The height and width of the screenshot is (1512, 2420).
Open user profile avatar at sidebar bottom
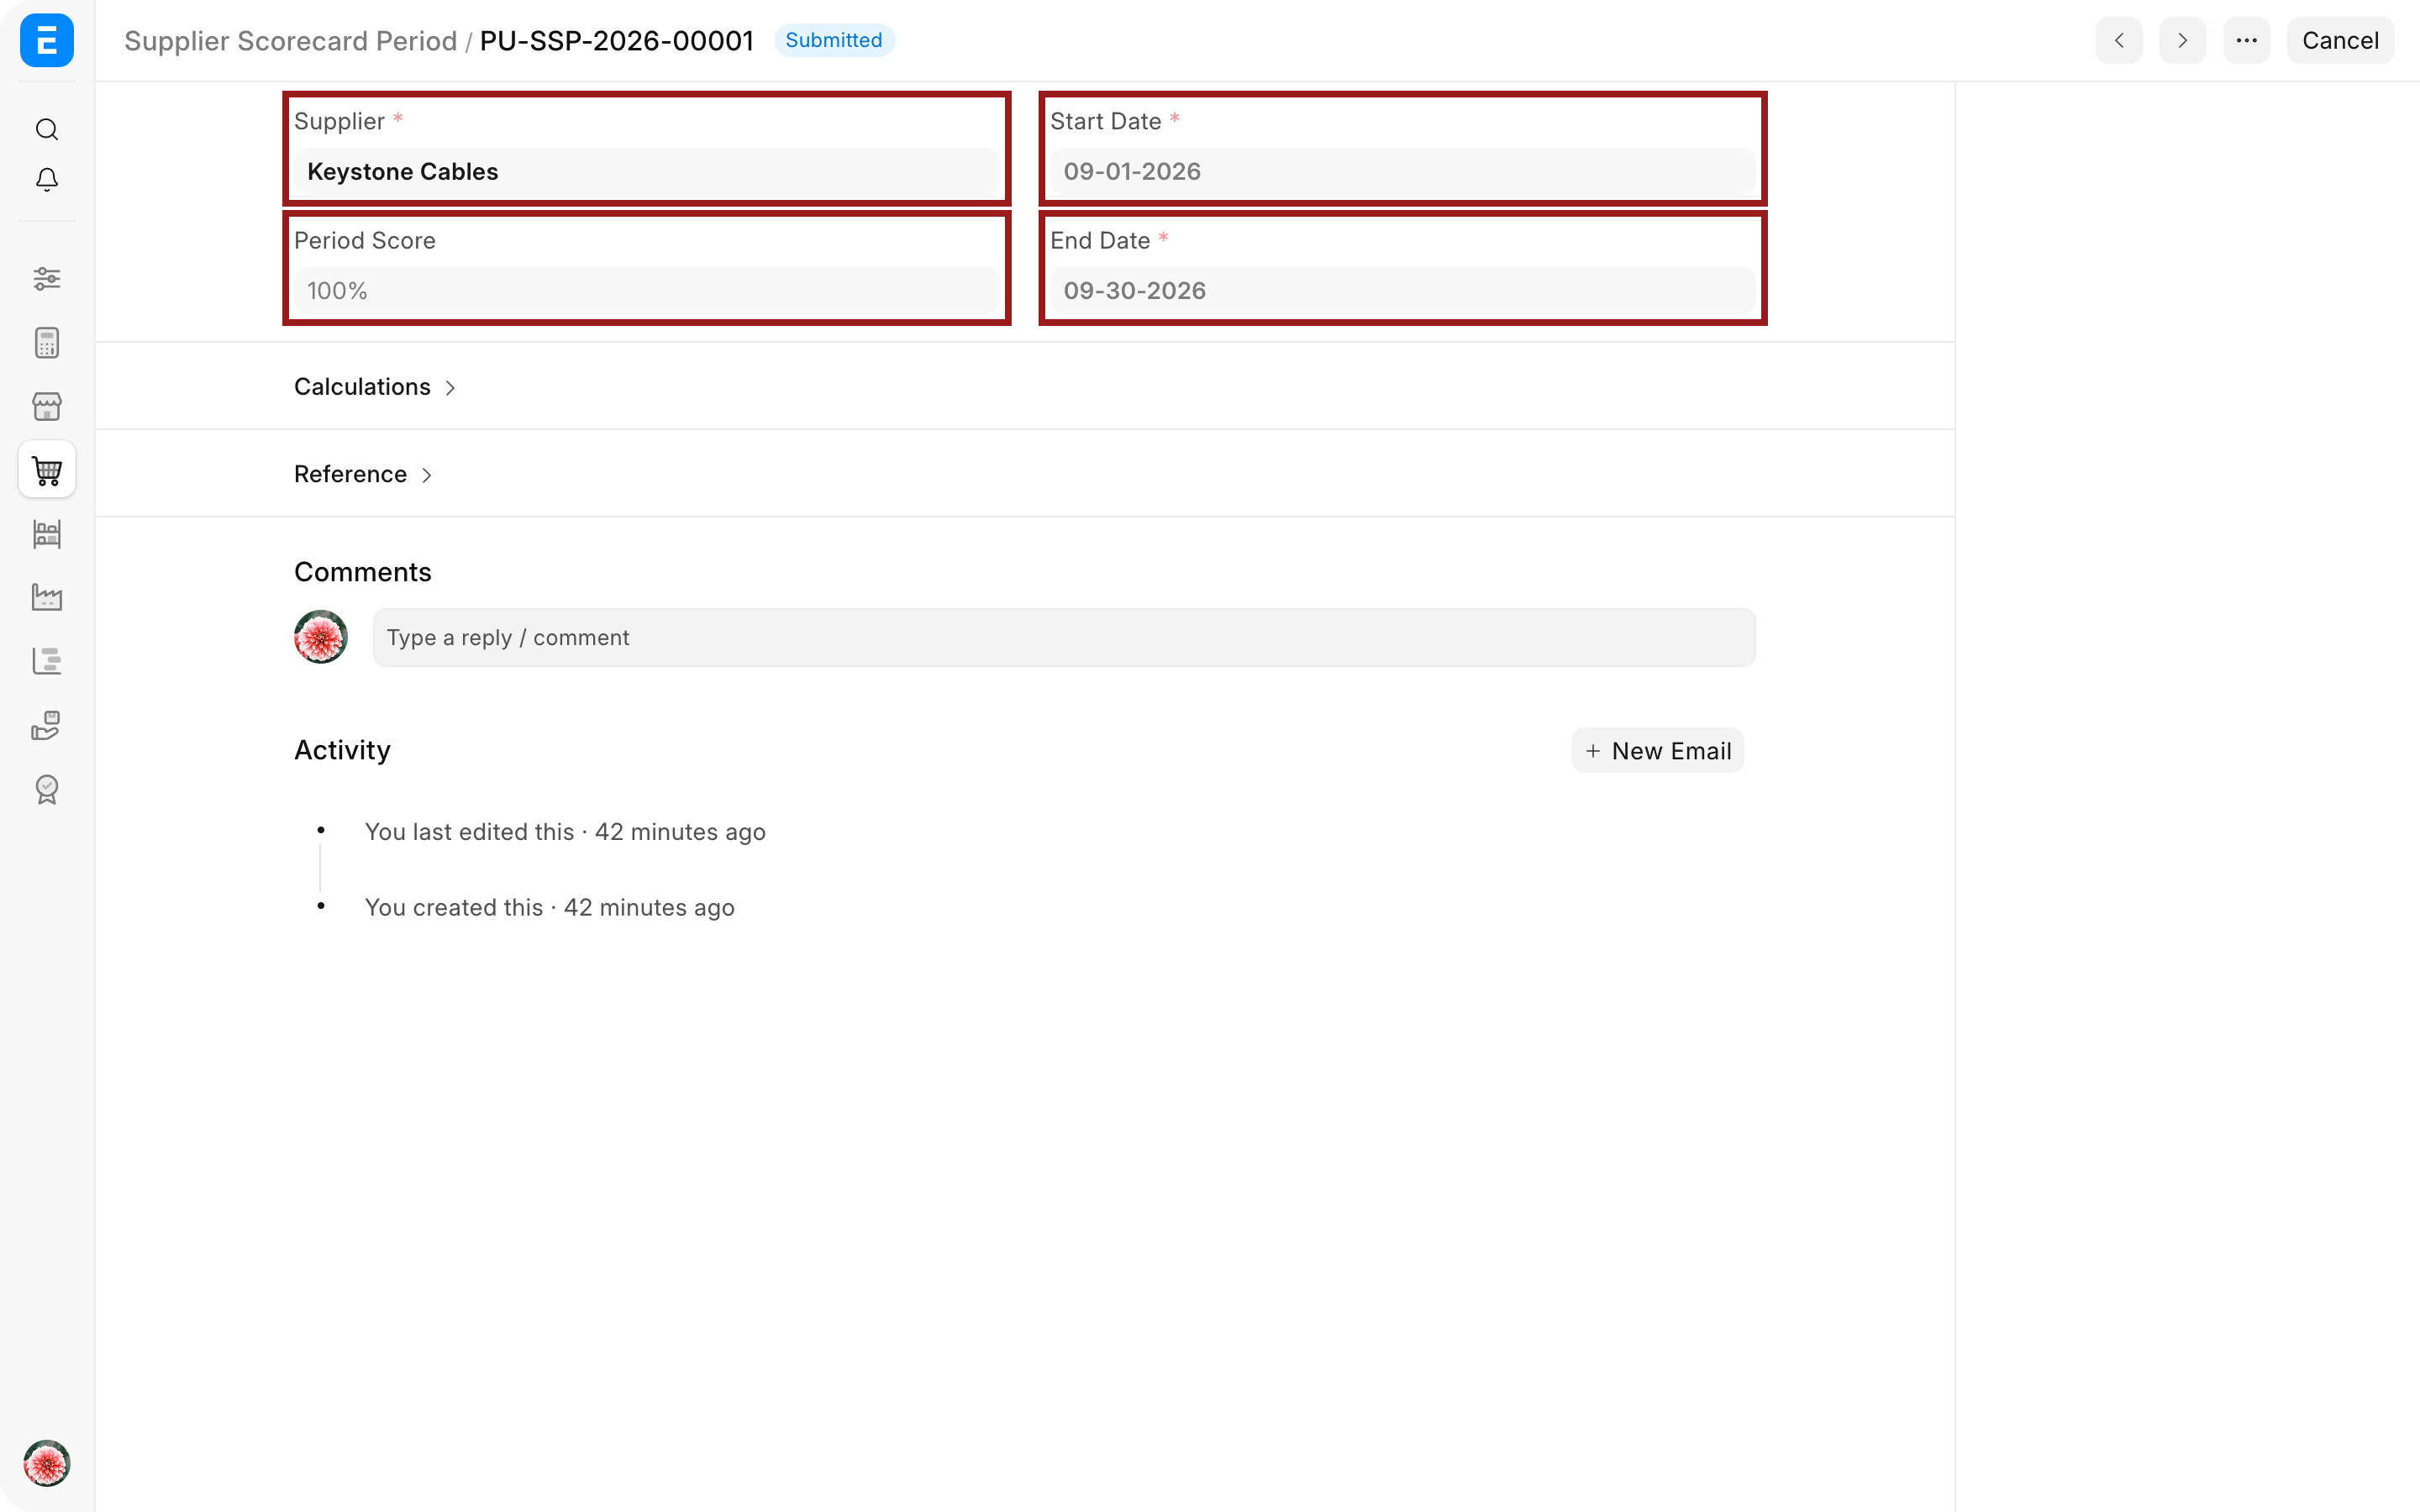47,1463
